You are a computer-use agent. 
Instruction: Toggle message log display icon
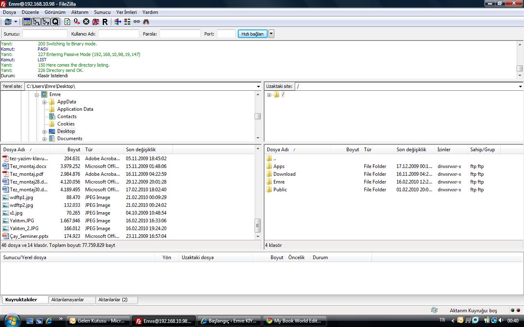point(27,22)
